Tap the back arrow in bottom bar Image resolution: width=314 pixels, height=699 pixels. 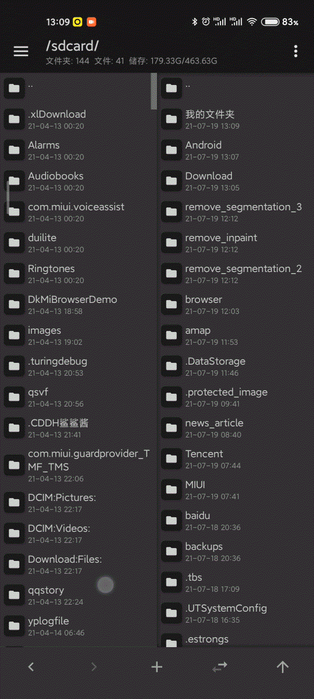(x=31, y=667)
